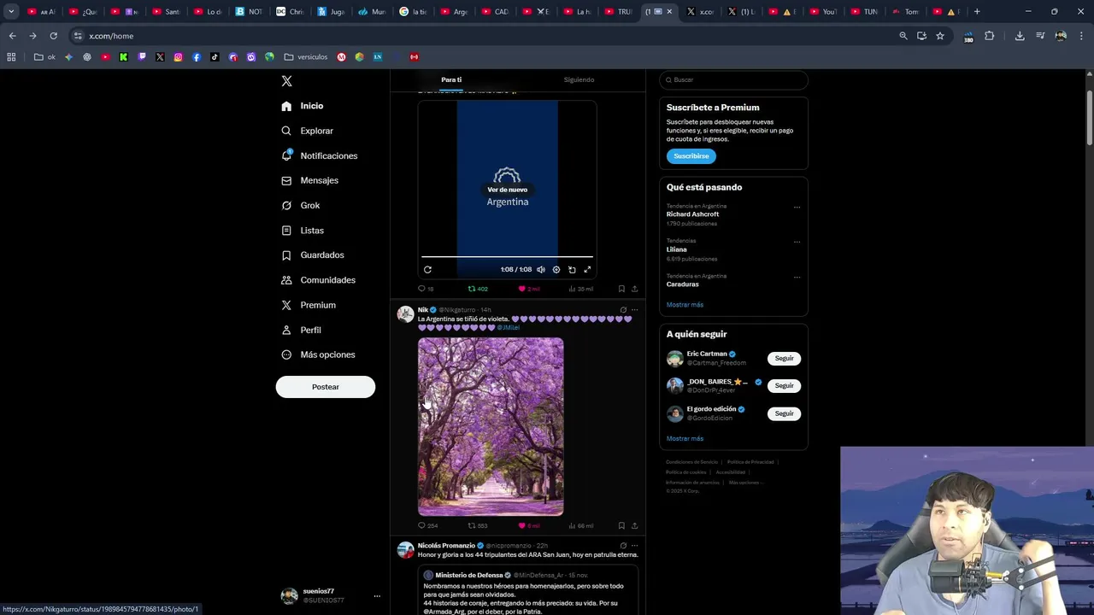Screen dimensions: 1094x615
Task: Switch to Siguiendo tab
Action: pos(579,79)
